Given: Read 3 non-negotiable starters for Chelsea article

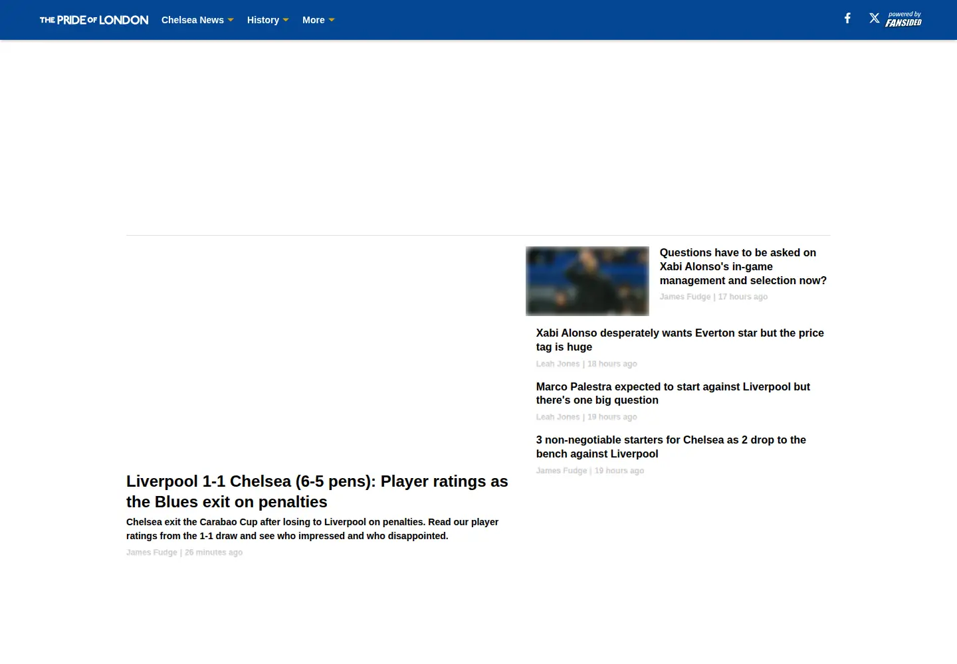Looking at the screenshot, I should [x=671, y=447].
